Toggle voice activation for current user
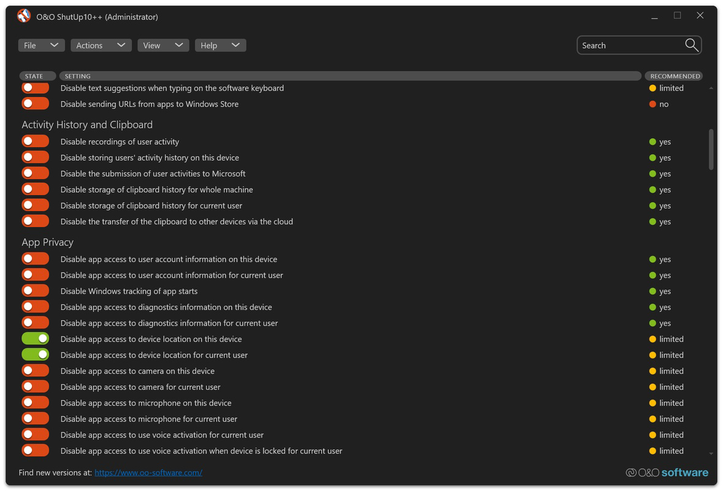The width and height of the screenshot is (723, 491). pyautogui.click(x=35, y=435)
